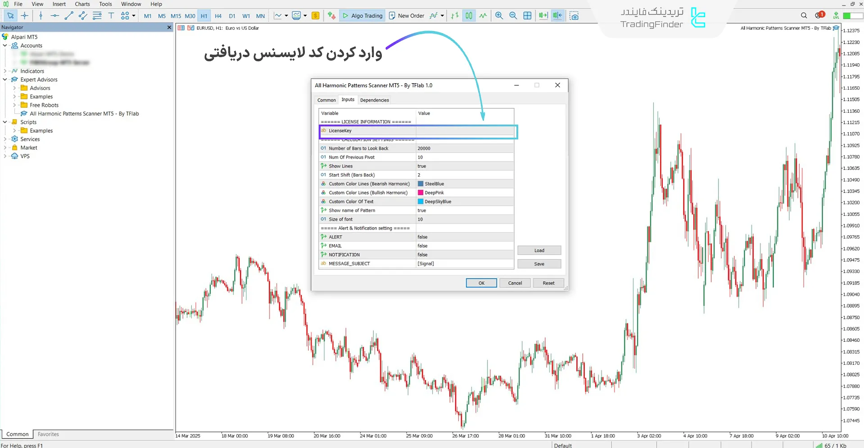Screen dimensions: 864x448
Task: Capture a chart screenshot with the camera icon
Action: click(574, 15)
